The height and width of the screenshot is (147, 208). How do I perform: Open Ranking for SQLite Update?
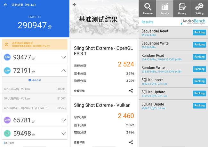(x=199, y=93)
